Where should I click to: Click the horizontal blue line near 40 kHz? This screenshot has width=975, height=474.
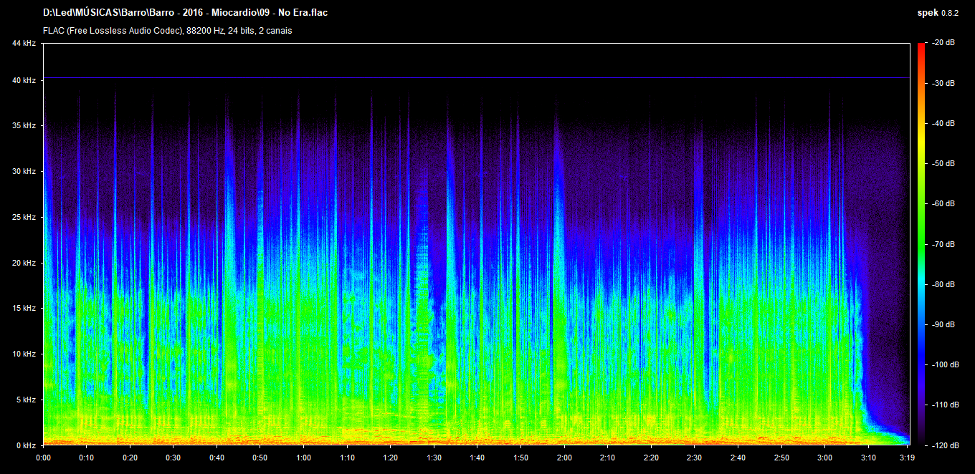[x=476, y=77]
